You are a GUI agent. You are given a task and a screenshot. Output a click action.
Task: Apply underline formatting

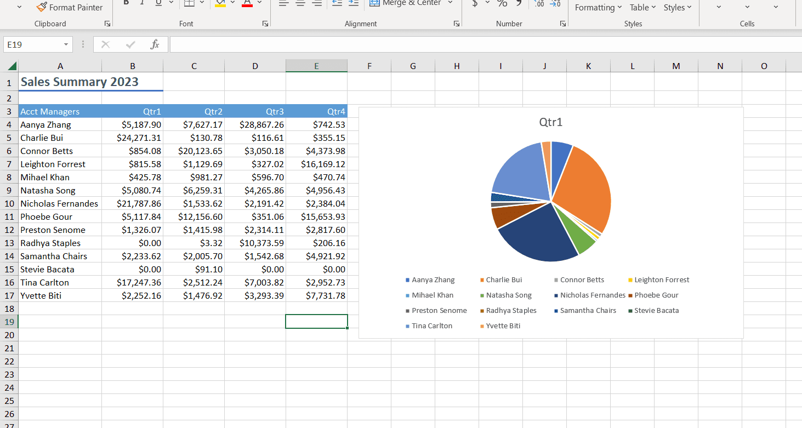click(x=157, y=2)
